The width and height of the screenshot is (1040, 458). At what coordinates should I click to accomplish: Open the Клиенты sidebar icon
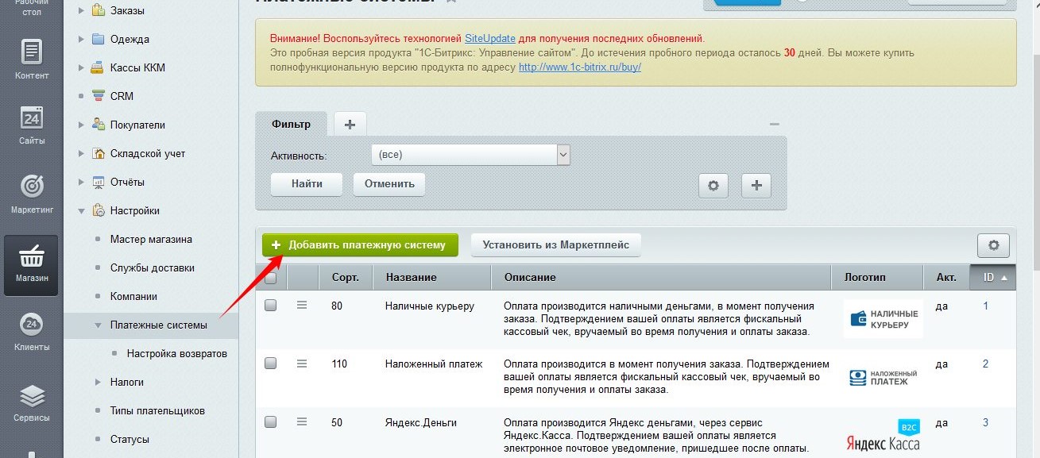31,331
